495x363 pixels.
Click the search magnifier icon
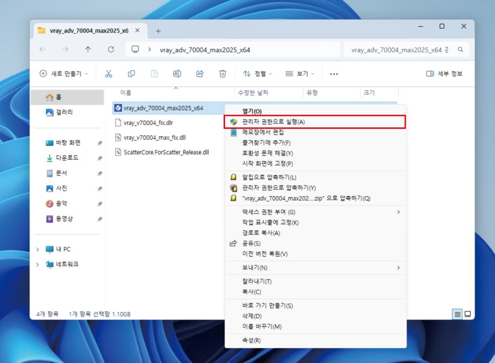(x=460, y=50)
